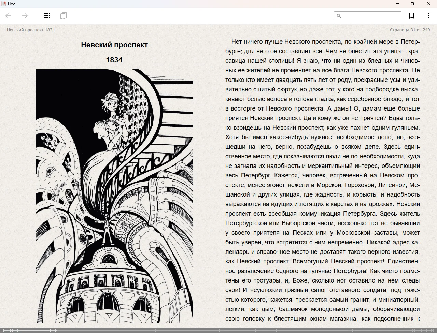The image size is (437, 333).
Task: Click the '1834' year subtitle
Action: point(114,60)
